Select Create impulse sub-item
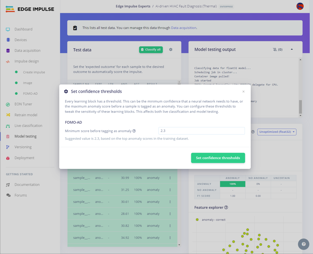This screenshot has height=254, width=313. coord(34,72)
